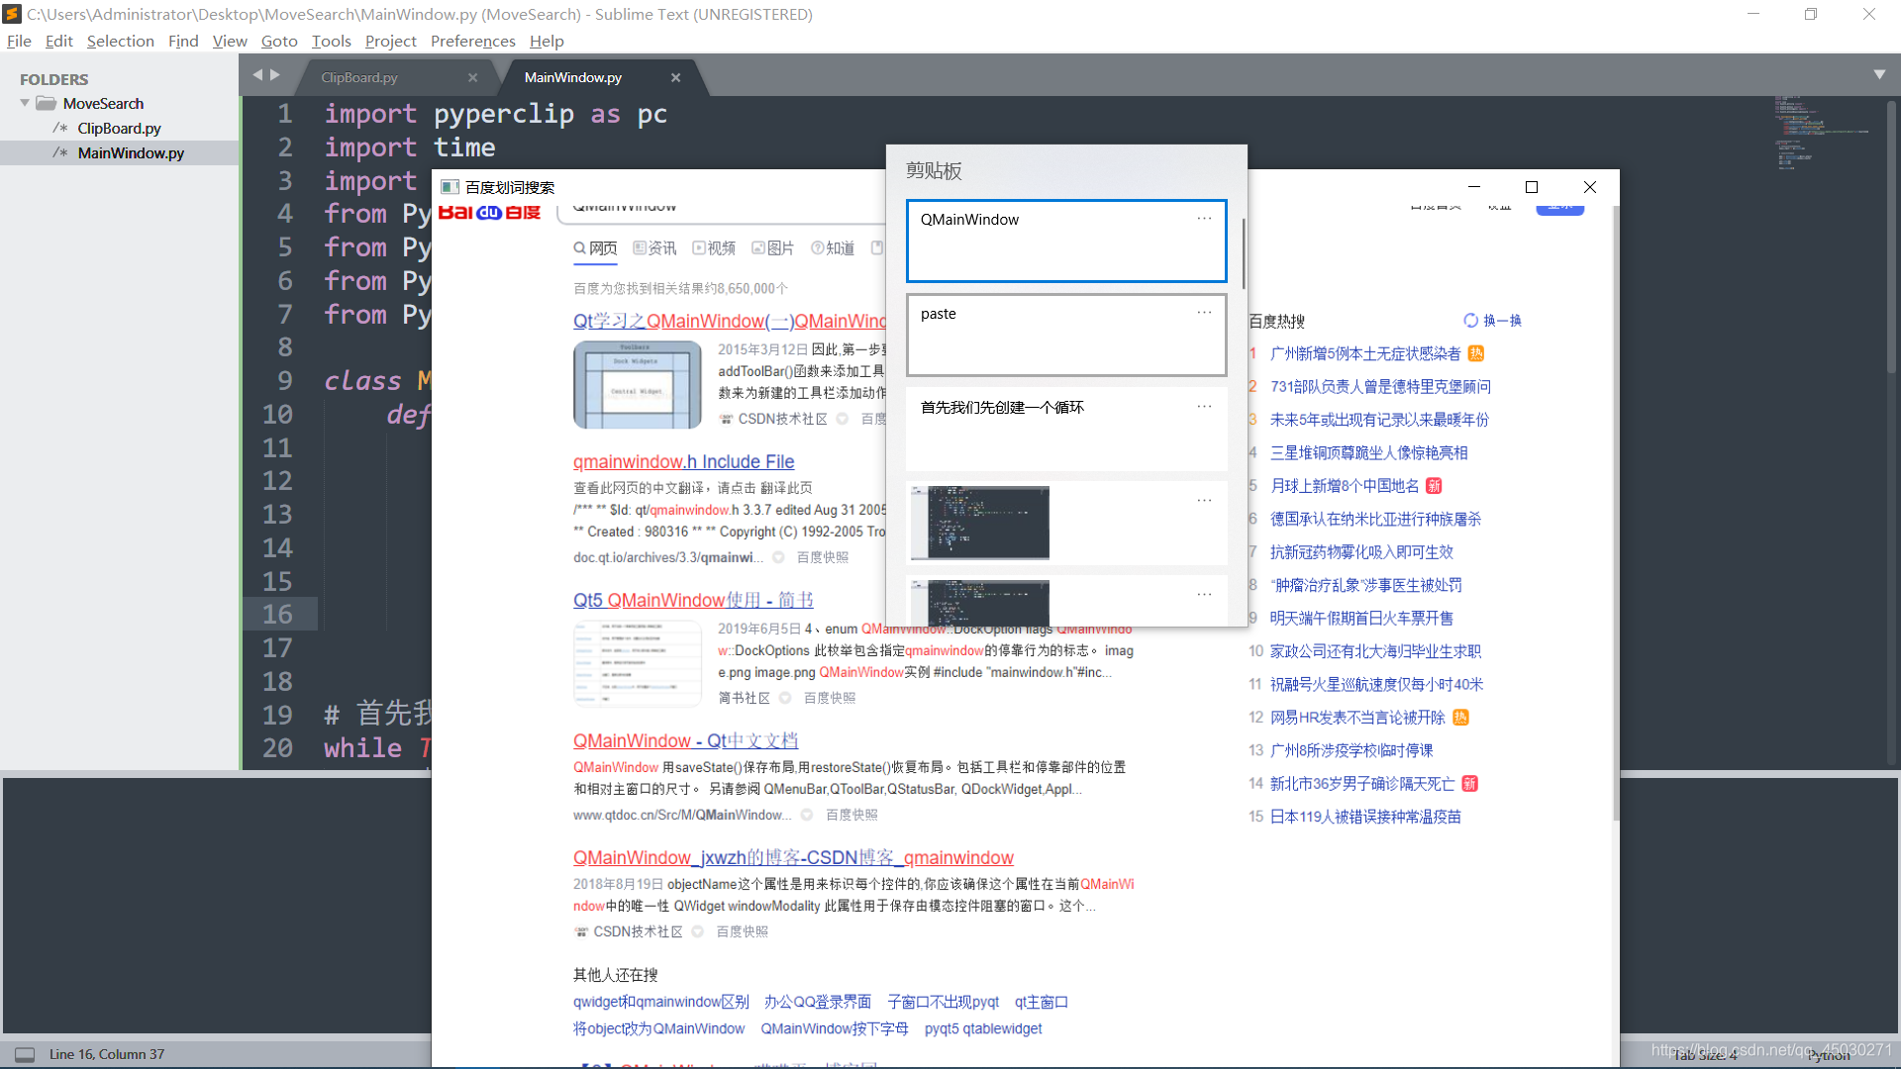Select the 图片 image search filter
This screenshot has height=1069, width=1901.
coord(773,247)
